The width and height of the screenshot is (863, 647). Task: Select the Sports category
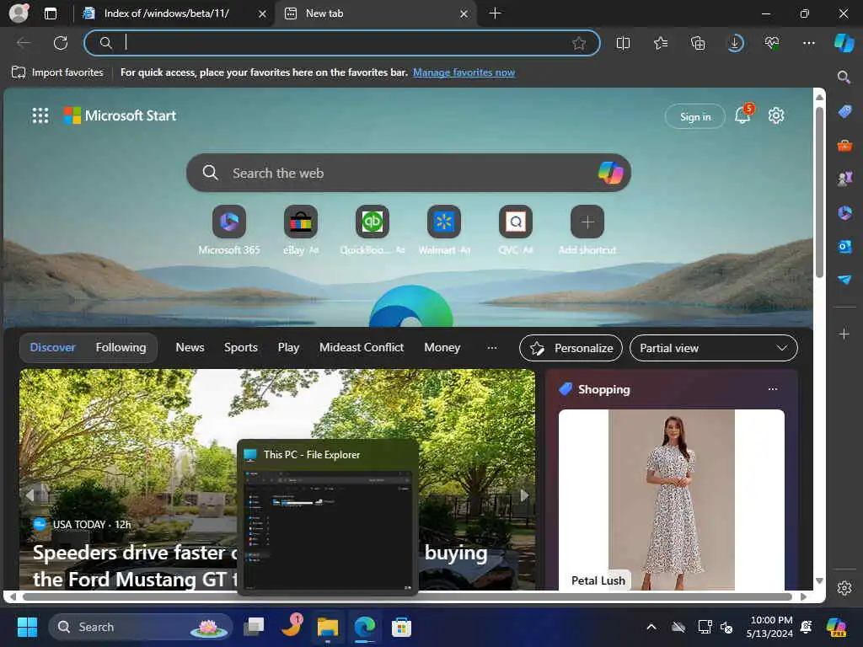pos(240,348)
